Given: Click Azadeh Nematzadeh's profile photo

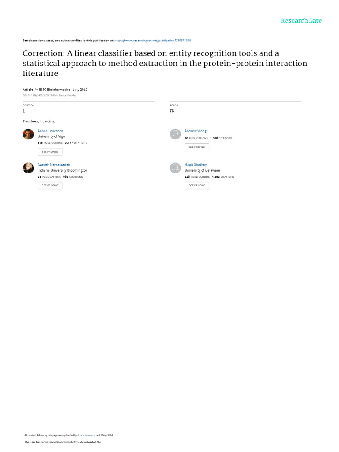Looking at the screenshot, I should [28, 168].
